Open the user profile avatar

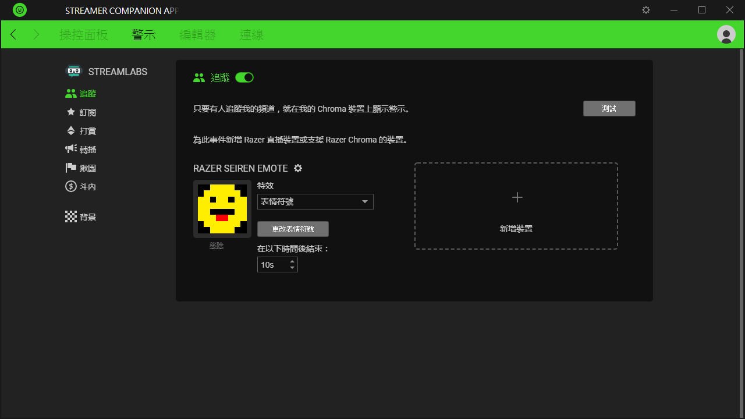726,34
